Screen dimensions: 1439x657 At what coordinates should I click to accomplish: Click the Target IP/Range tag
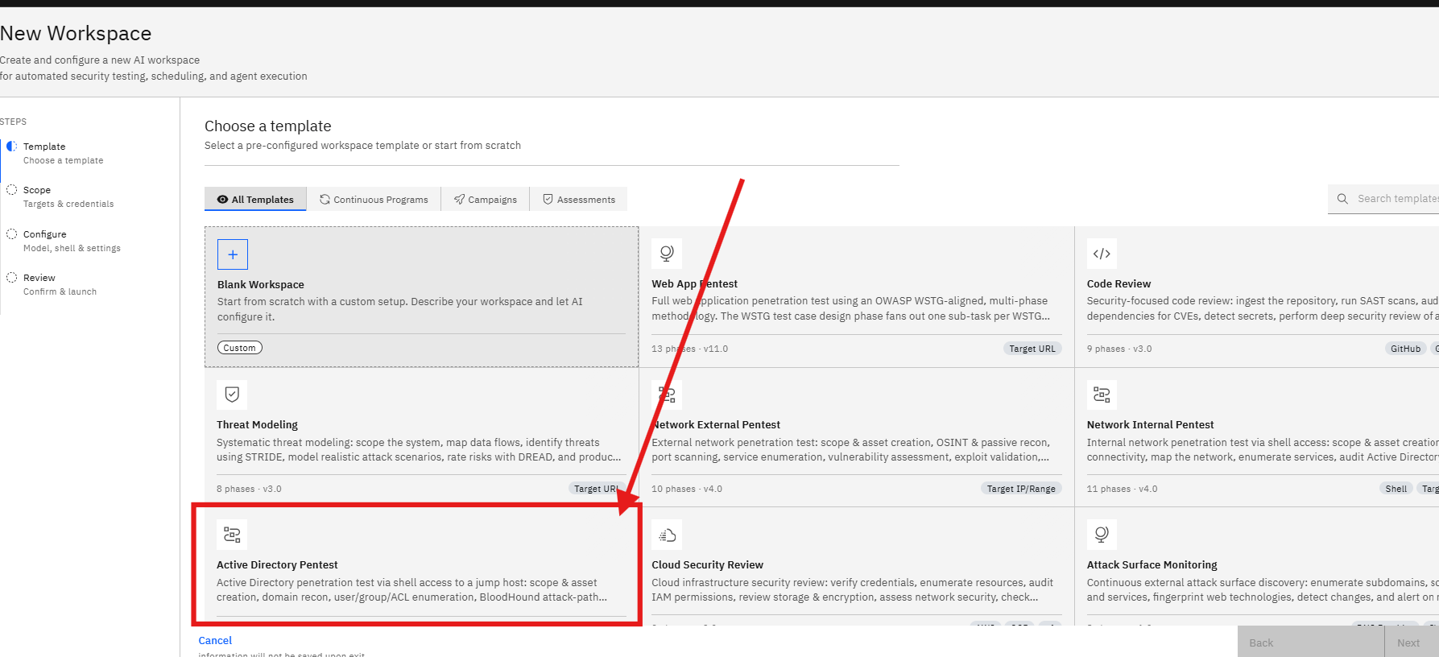pyautogui.click(x=1021, y=489)
